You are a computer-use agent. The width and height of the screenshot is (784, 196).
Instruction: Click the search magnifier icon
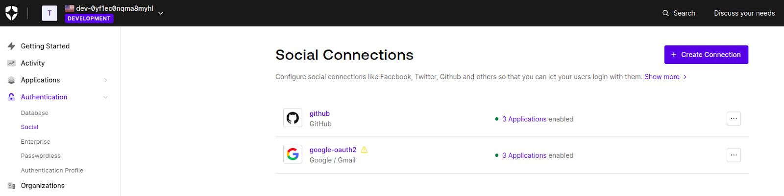[665, 13]
